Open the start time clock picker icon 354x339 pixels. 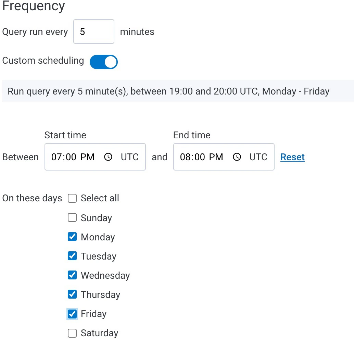(108, 157)
